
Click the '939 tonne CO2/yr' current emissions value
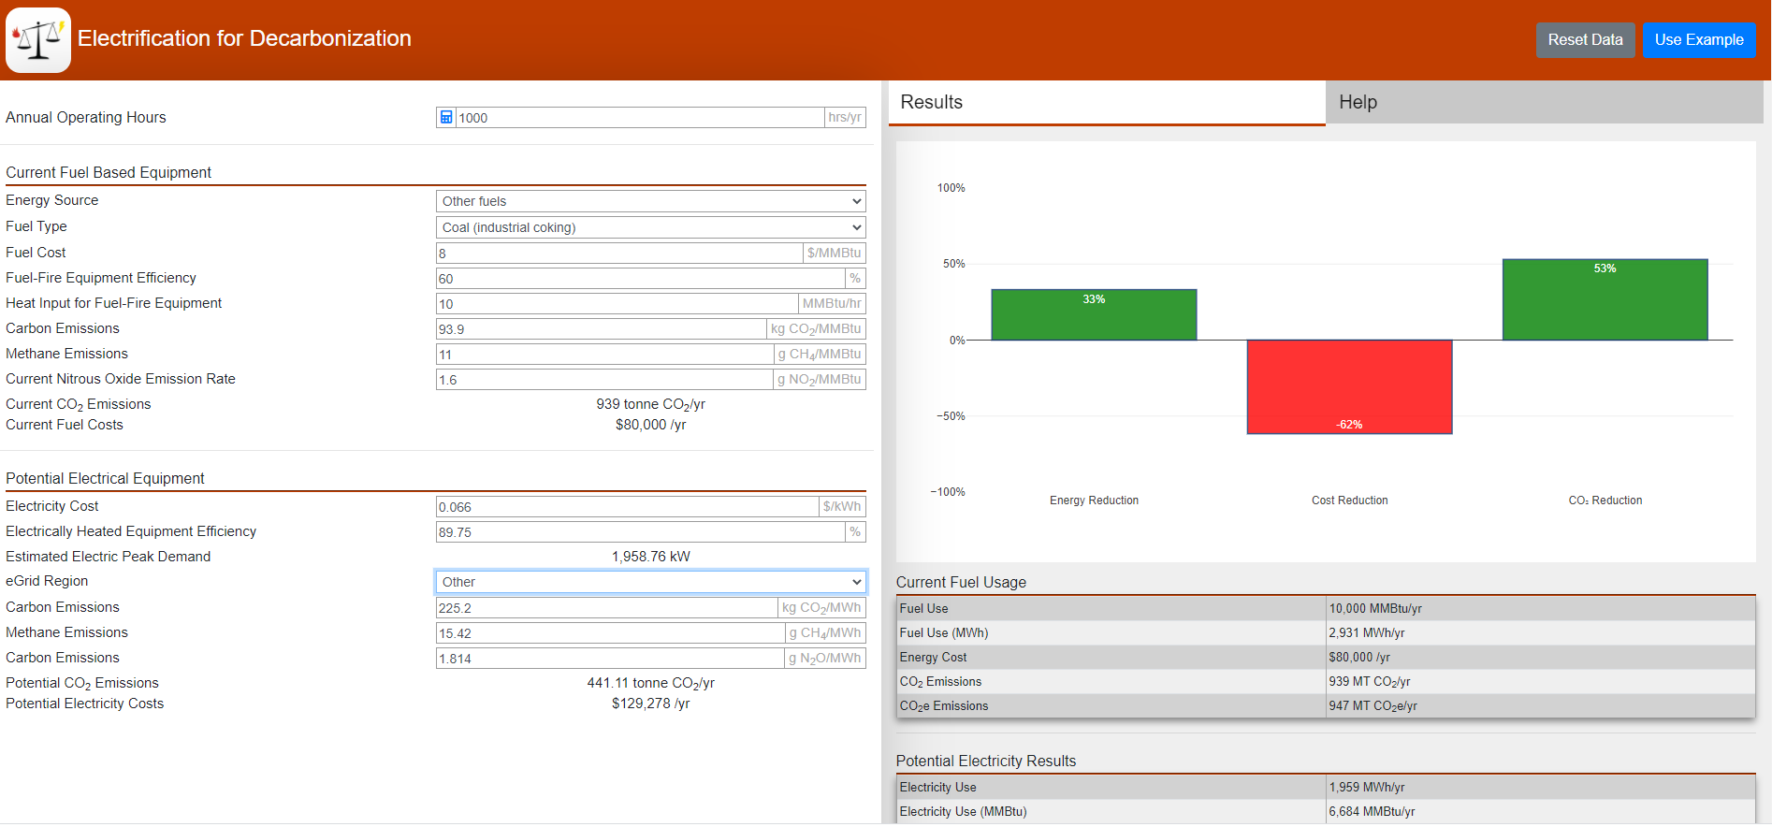650,404
